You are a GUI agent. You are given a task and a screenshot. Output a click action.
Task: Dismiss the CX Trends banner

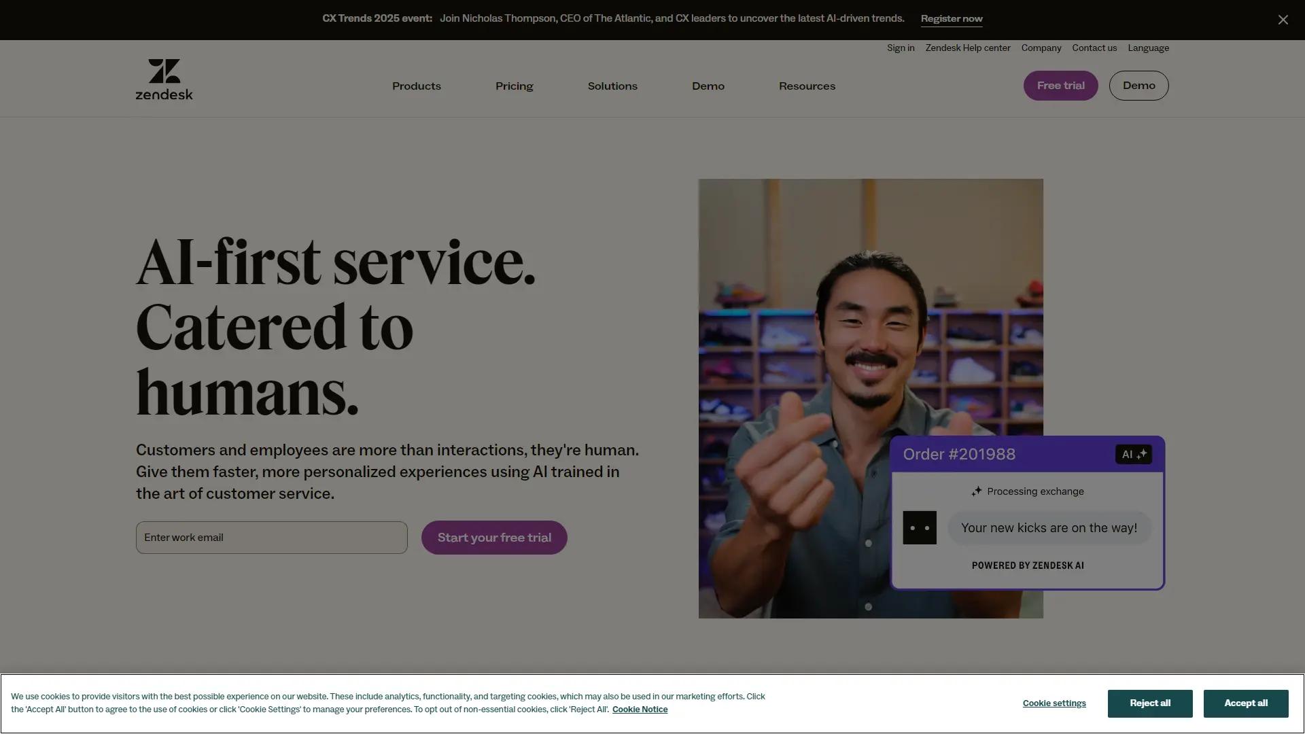pos(1283,20)
